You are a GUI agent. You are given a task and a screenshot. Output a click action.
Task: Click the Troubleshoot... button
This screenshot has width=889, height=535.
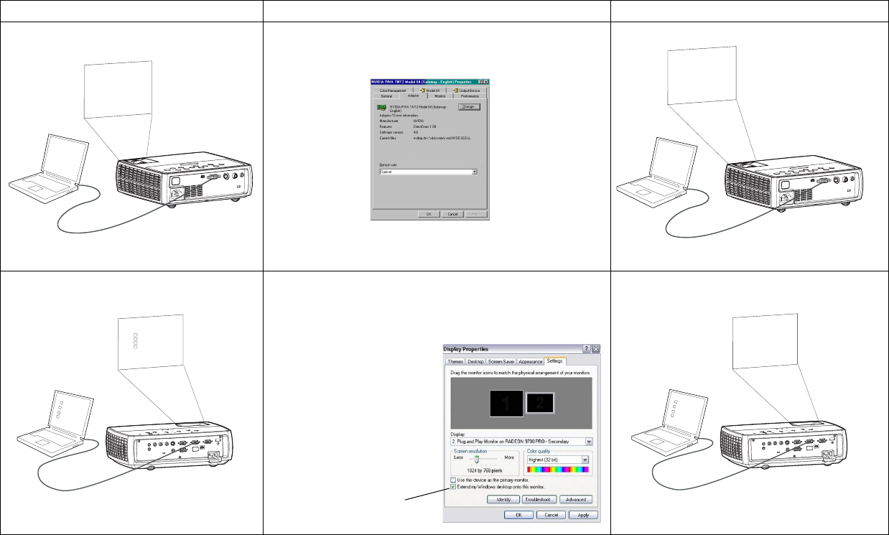[539, 499]
